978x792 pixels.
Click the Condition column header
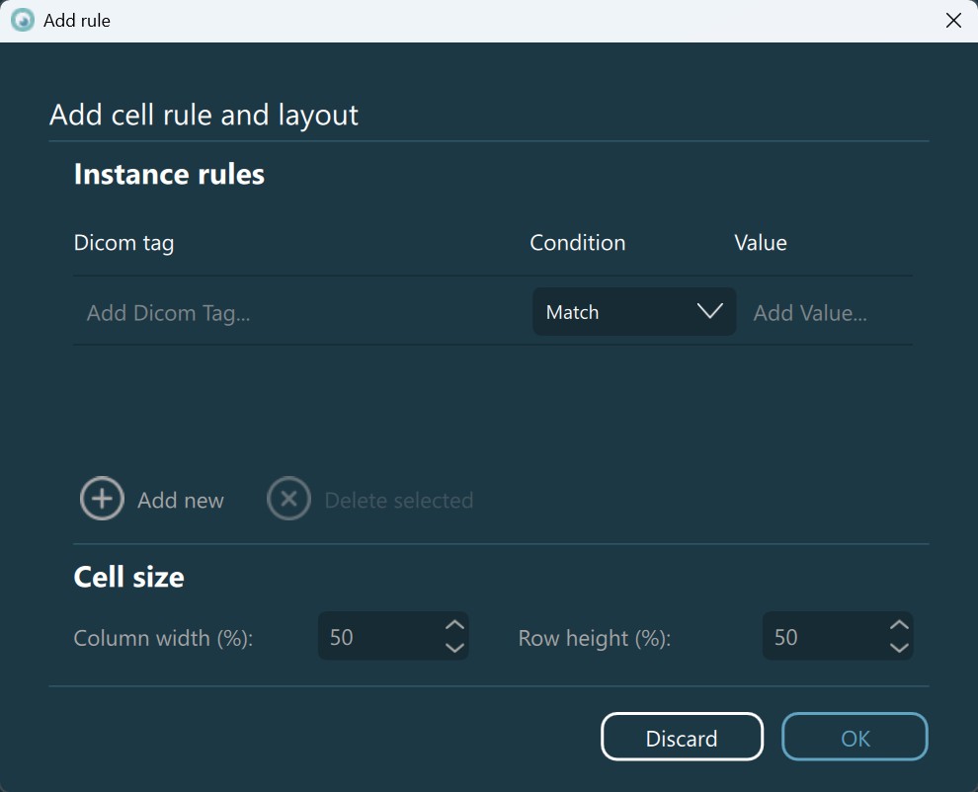(x=577, y=243)
